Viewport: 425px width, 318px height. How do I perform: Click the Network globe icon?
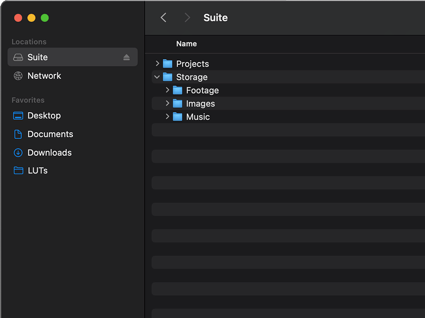point(18,76)
